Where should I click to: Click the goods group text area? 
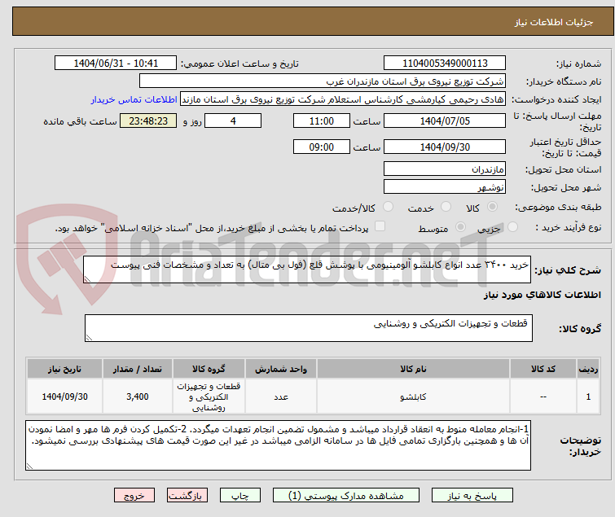(x=309, y=328)
